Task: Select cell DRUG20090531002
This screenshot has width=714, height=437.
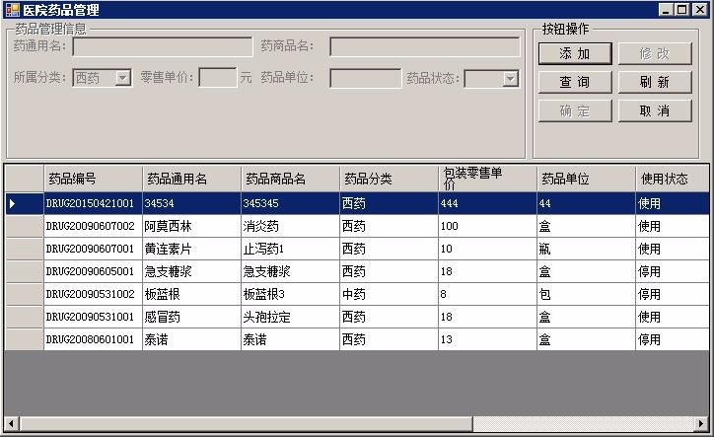Action: pos(94,294)
